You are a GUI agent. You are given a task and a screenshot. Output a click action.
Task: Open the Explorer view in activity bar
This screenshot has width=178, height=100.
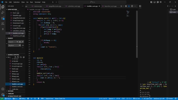tap(3, 7)
